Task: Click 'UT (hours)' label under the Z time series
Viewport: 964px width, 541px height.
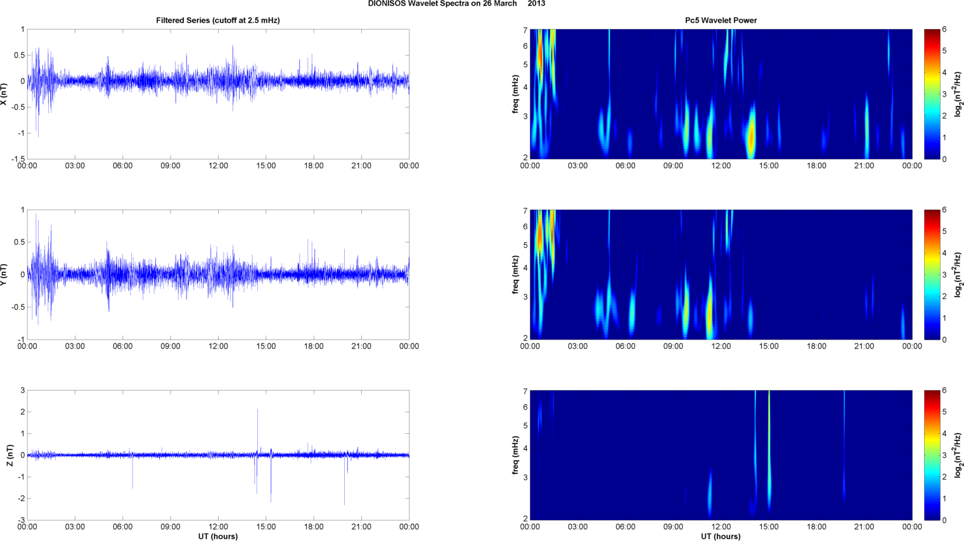Action: [218, 536]
